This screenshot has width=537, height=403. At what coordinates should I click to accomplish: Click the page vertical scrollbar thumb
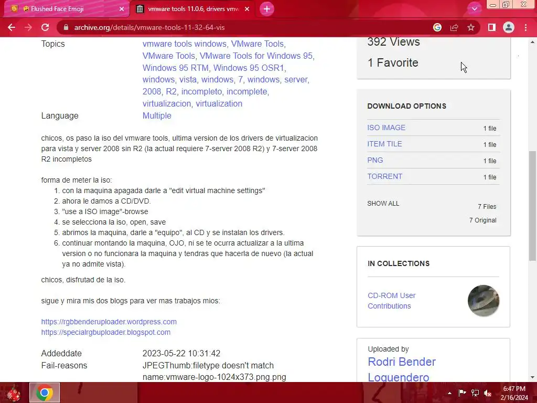pos(532,206)
